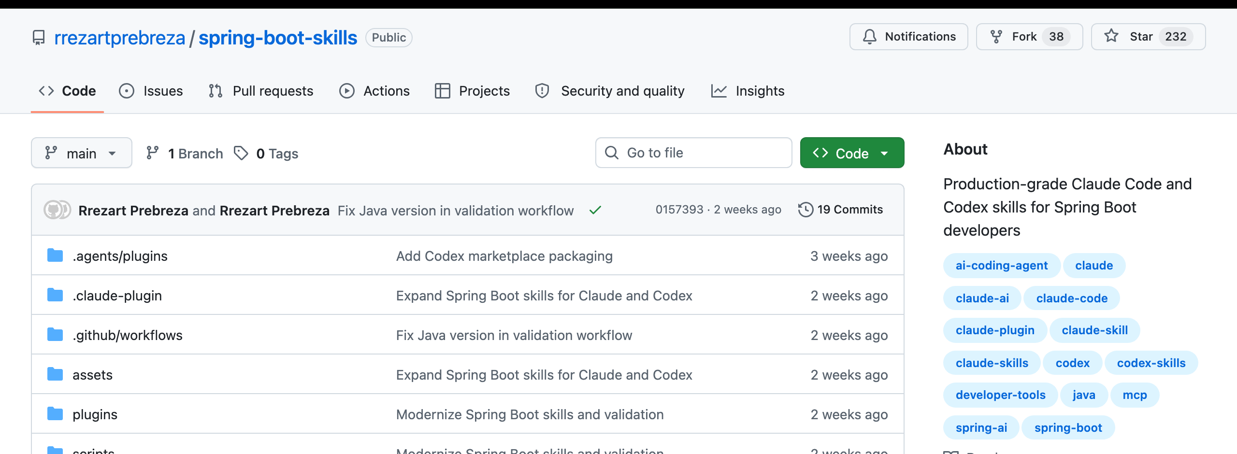The height and width of the screenshot is (454, 1237).
Task: Select the codex-skills topic tag
Action: tap(1151, 363)
